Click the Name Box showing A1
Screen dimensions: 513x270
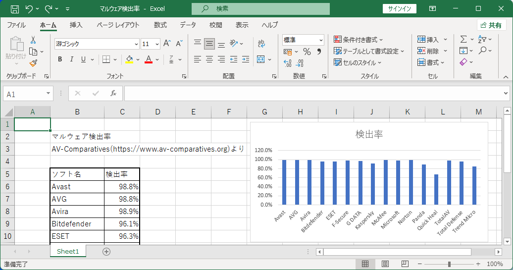click(28, 94)
